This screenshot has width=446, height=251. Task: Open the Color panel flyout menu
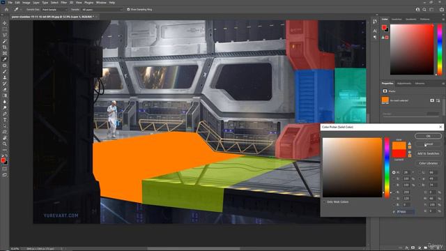point(443,20)
